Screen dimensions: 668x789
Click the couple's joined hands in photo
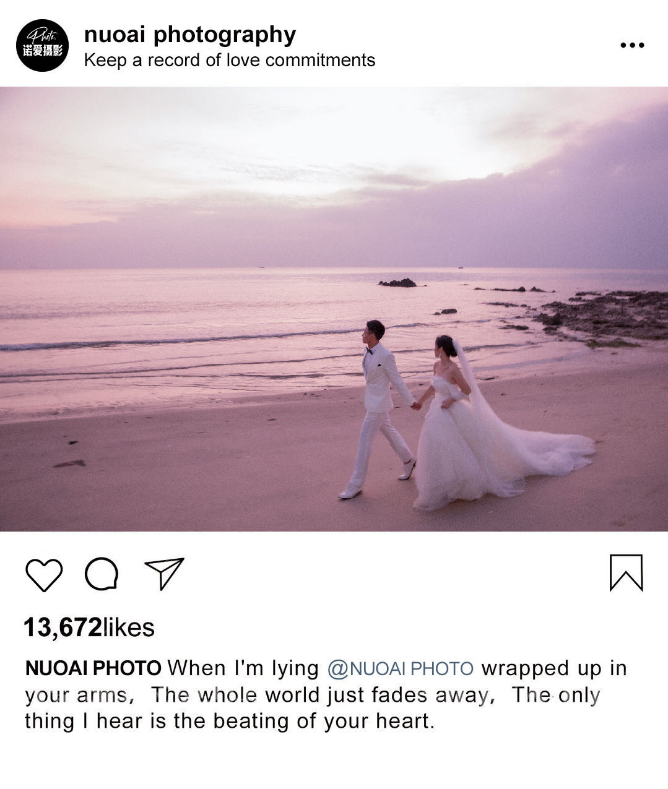416,405
